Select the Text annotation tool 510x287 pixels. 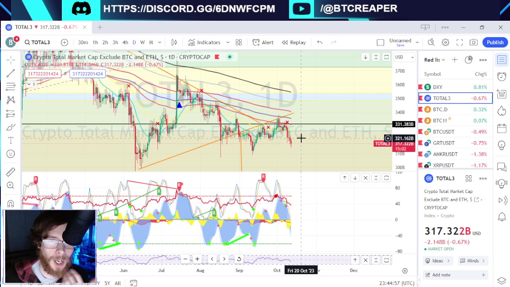click(11, 140)
